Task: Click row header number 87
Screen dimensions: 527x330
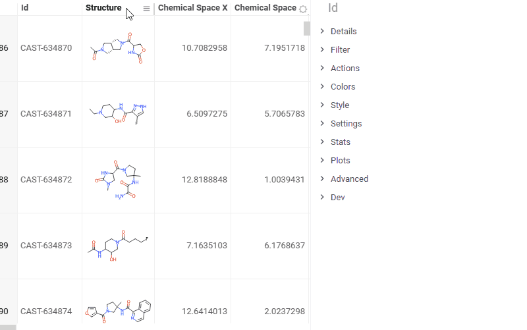Action: coord(6,114)
